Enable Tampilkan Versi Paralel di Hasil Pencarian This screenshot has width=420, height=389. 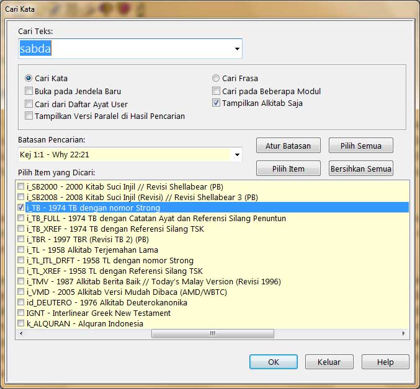tap(29, 116)
